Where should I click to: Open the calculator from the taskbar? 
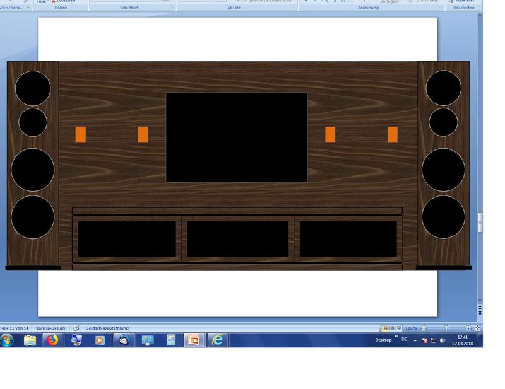pos(171,340)
